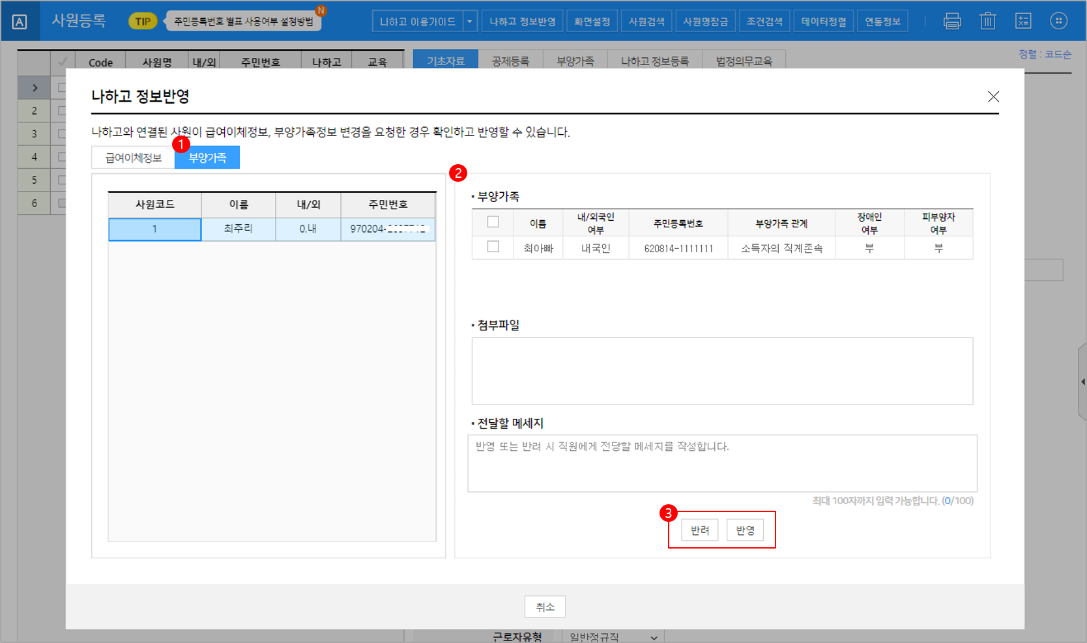Click the 0.내 cell in employee row

(308, 229)
